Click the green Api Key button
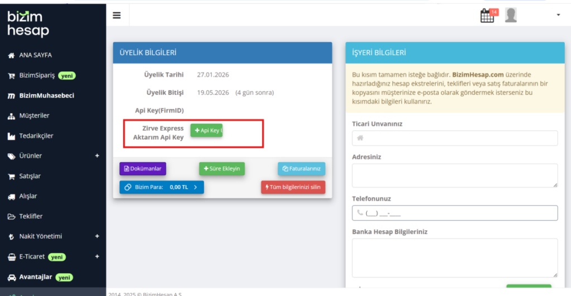 206,130
